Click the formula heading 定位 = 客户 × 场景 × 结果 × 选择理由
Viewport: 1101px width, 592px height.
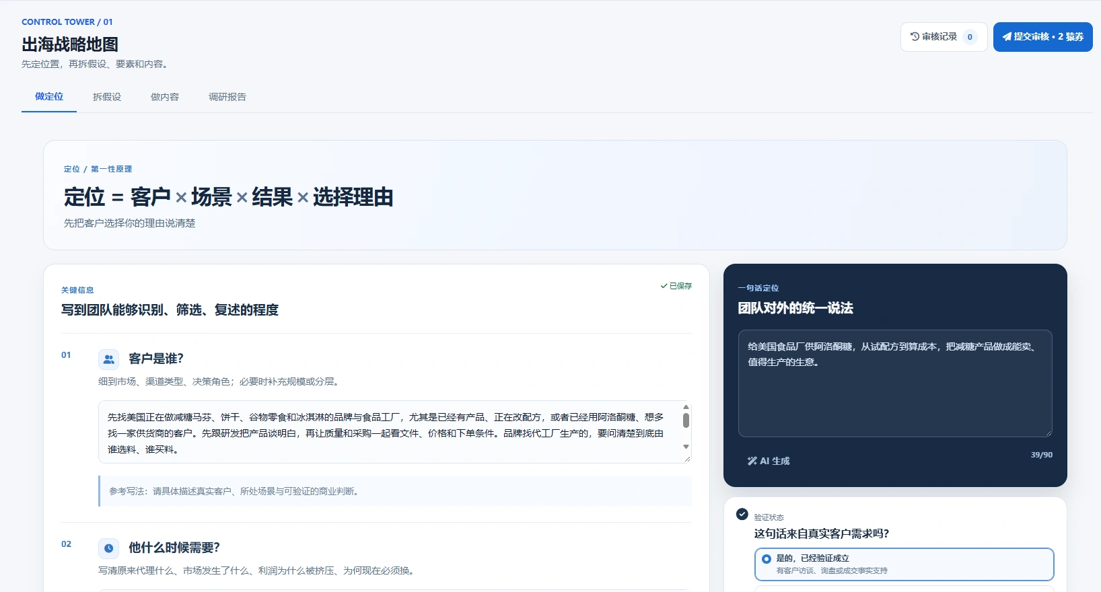pos(229,197)
